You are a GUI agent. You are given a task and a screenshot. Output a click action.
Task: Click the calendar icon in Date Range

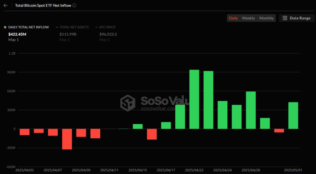click(x=285, y=18)
